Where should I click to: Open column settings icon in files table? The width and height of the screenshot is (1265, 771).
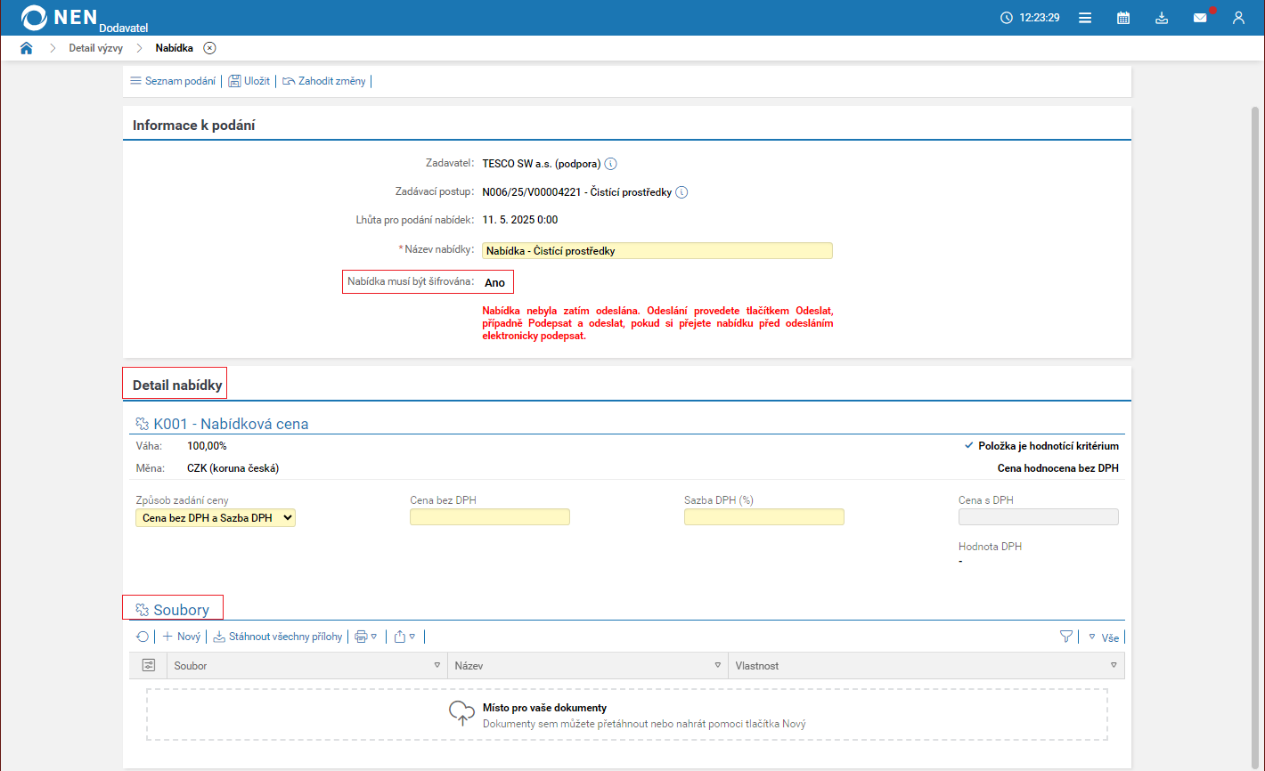148,665
